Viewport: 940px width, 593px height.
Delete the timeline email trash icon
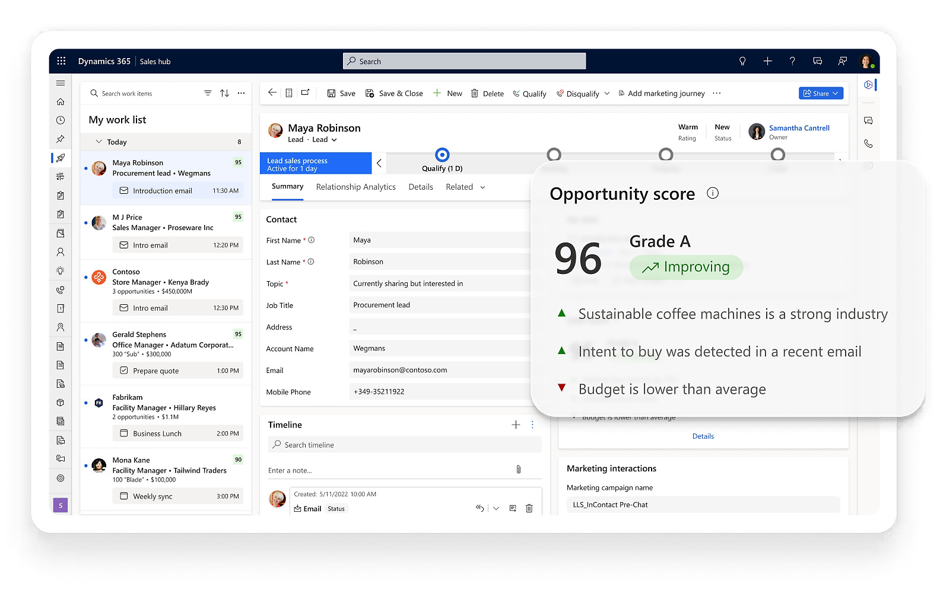[529, 508]
